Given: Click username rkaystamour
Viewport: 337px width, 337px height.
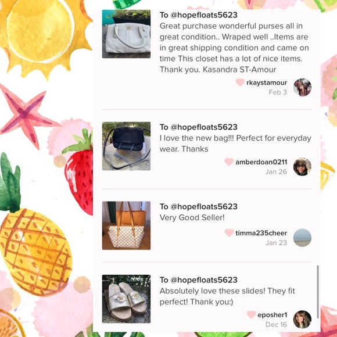Looking at the screenshot, I should [267, 83].
